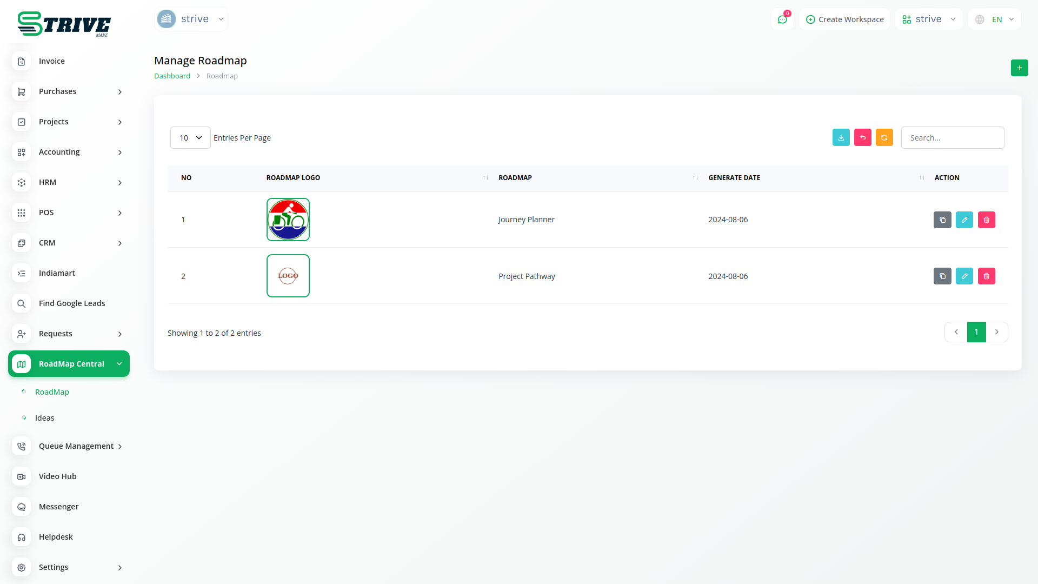
Task: Delete the Project Pathway roadmap
Action: pos(986,276)
